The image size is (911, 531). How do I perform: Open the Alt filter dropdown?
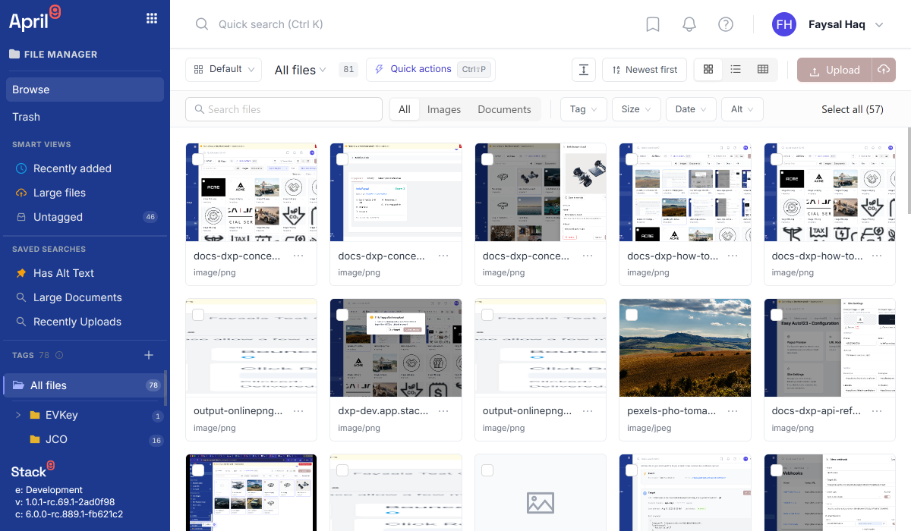point(742,109)
